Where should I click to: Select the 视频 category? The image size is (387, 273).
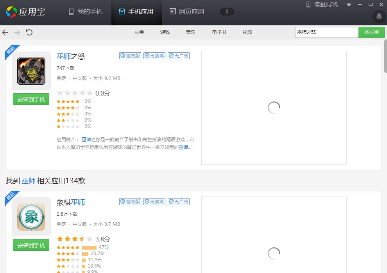[247, 32]
